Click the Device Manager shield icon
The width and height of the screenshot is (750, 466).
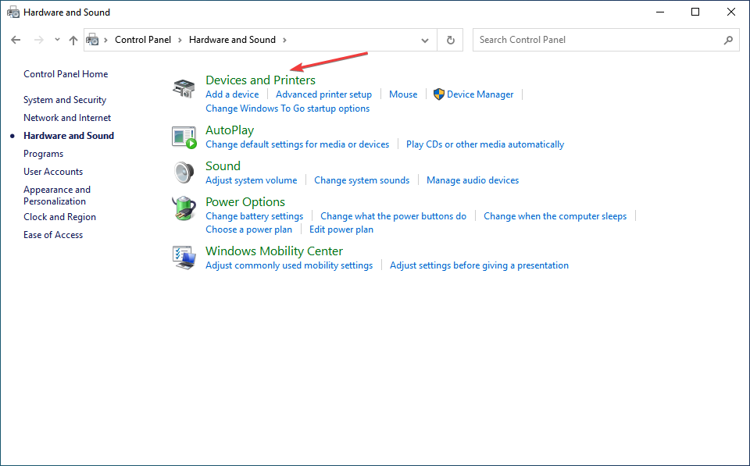coord(438,94)
